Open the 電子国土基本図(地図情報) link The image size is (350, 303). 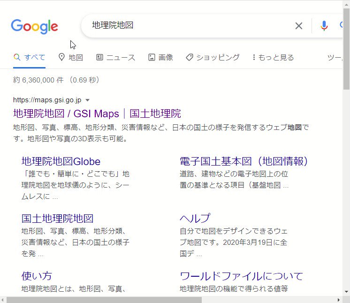coord(244,161)
